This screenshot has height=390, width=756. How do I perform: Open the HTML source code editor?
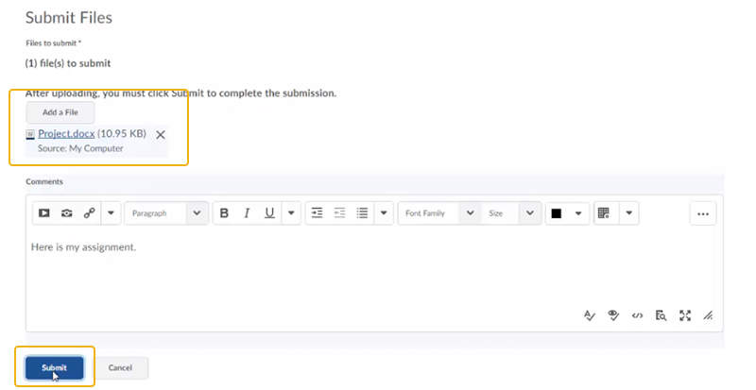[x=637, y=315]
